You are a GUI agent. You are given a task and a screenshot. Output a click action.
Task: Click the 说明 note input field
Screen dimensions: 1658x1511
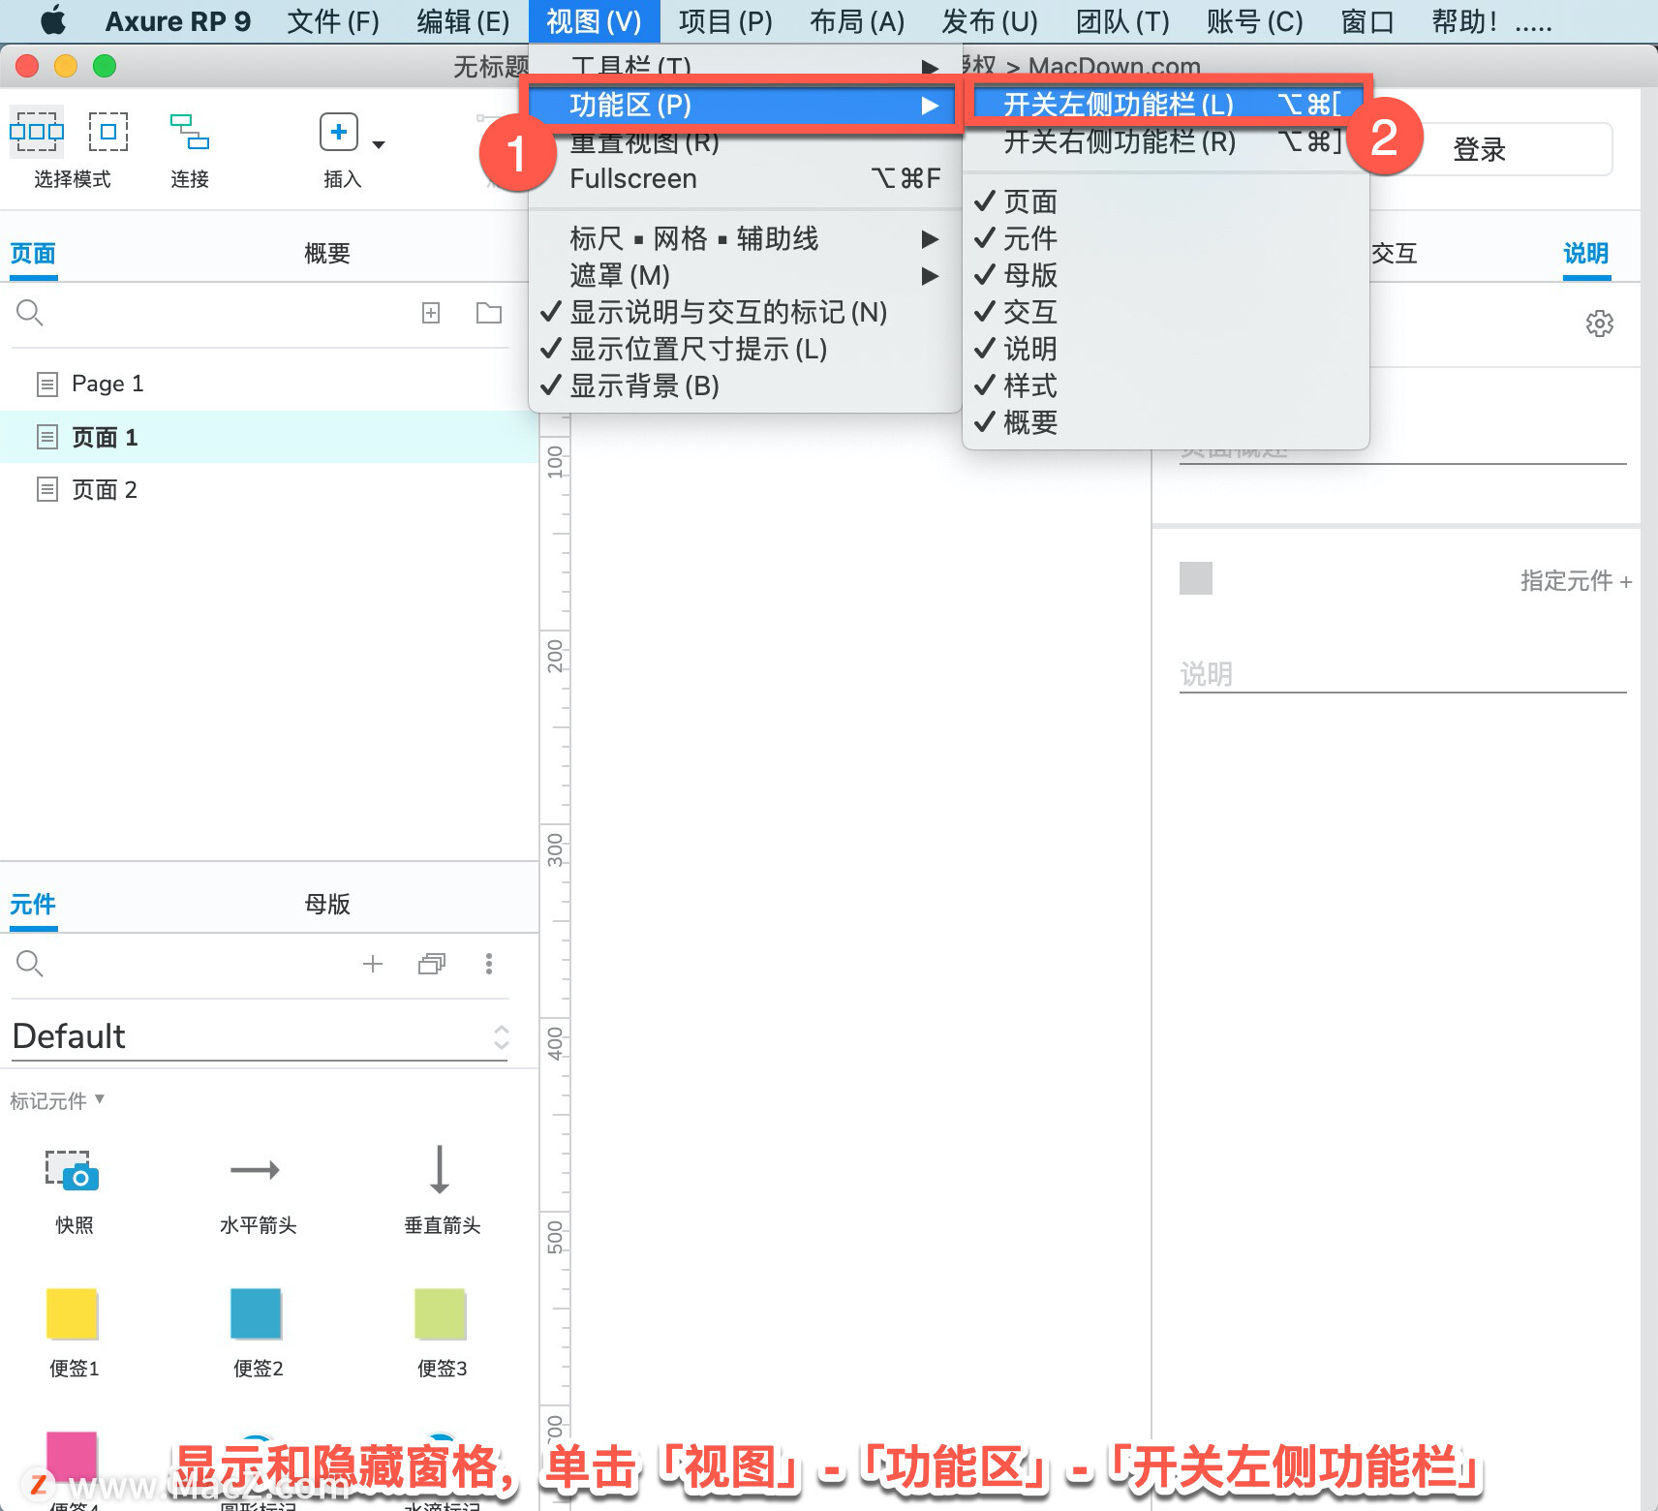pos(1402,673)
